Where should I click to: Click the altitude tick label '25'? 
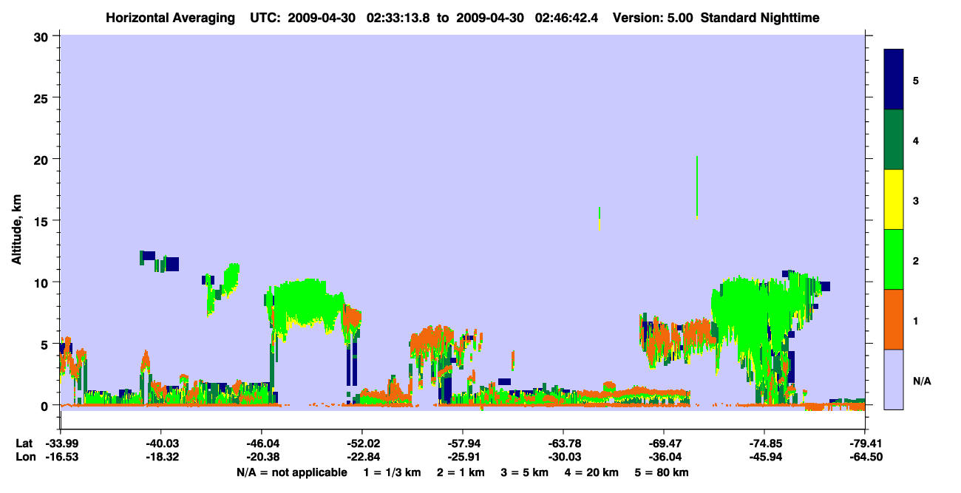(x=43, y=98)
